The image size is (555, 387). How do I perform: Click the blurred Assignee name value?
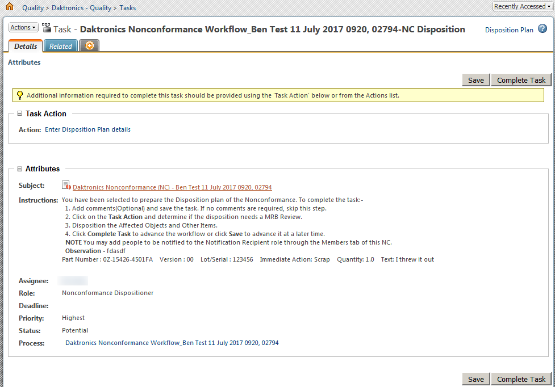point(73,281)
